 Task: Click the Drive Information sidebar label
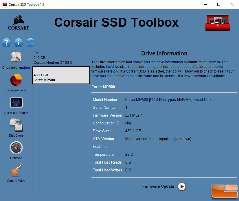pyautogui.click(x=16, y=68)
